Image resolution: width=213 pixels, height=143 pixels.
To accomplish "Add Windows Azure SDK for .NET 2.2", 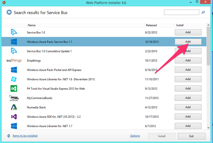I will (x=188, y=117).
